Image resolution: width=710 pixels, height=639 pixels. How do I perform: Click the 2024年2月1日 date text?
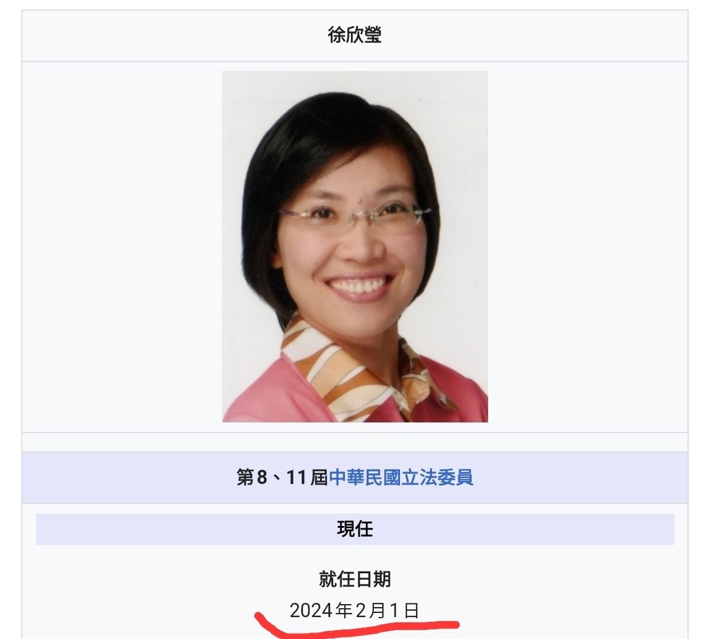pos(355,611)
